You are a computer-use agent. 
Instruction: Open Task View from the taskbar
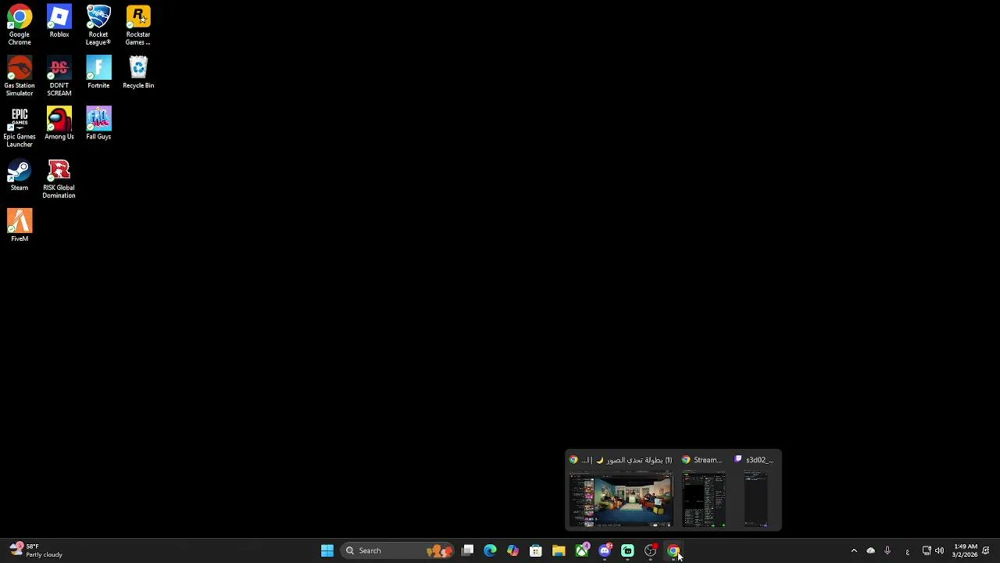click(x=467, y=550)
